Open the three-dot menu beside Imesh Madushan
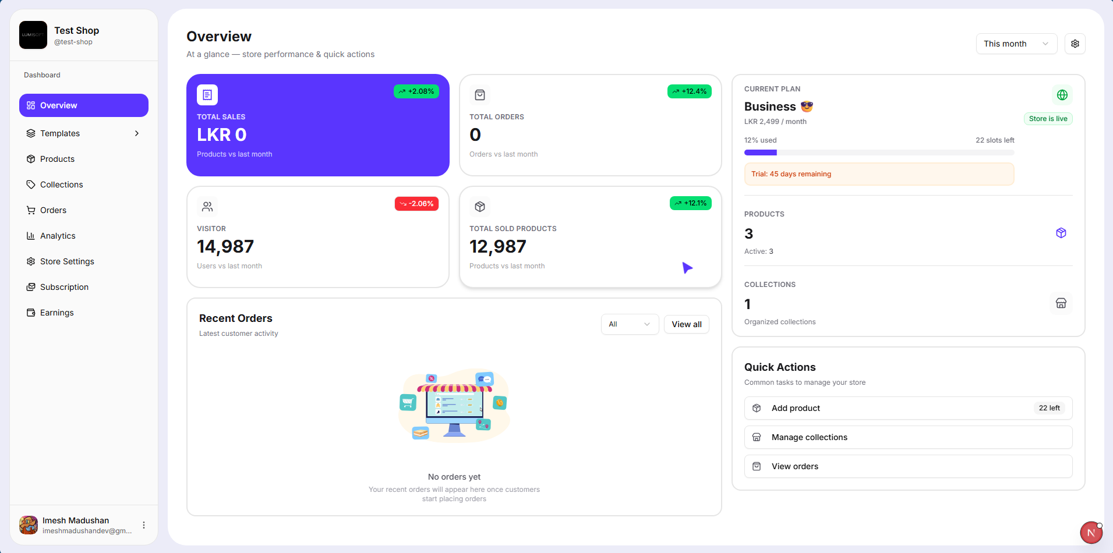 tap(143, 524)
